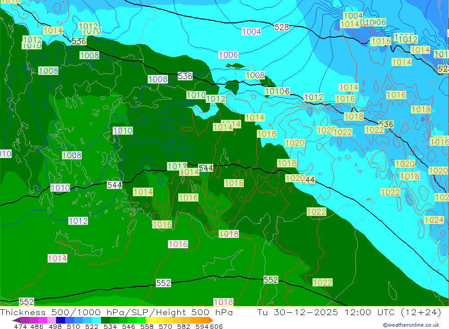Screen dimensions: 449x329
Task: Click the legend value 570
Action: coord(165,326)
